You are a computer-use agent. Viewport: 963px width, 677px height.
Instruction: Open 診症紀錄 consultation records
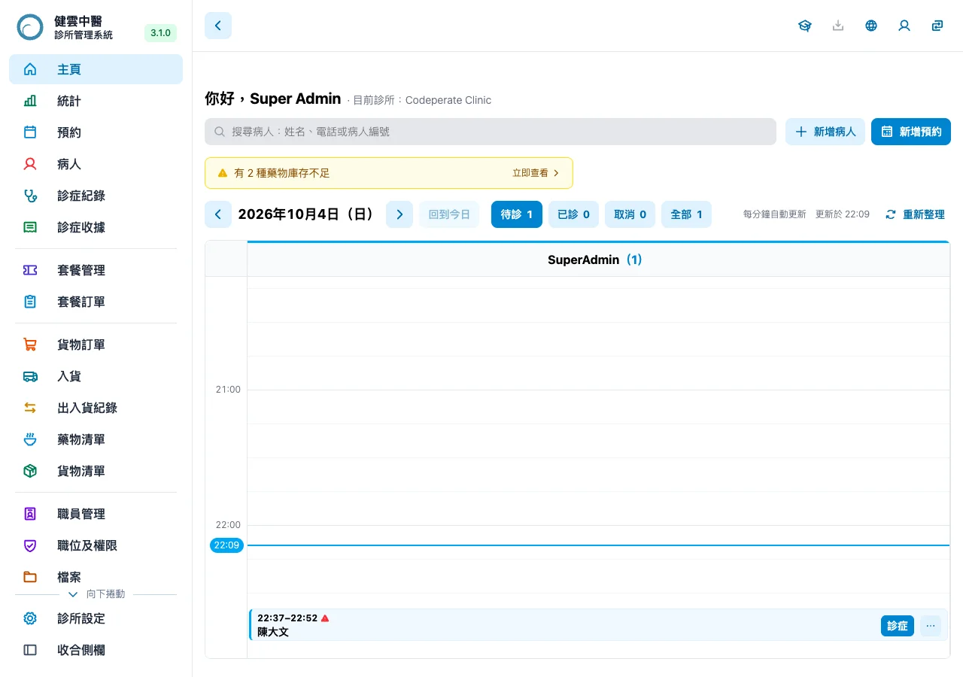click(96, 196)
